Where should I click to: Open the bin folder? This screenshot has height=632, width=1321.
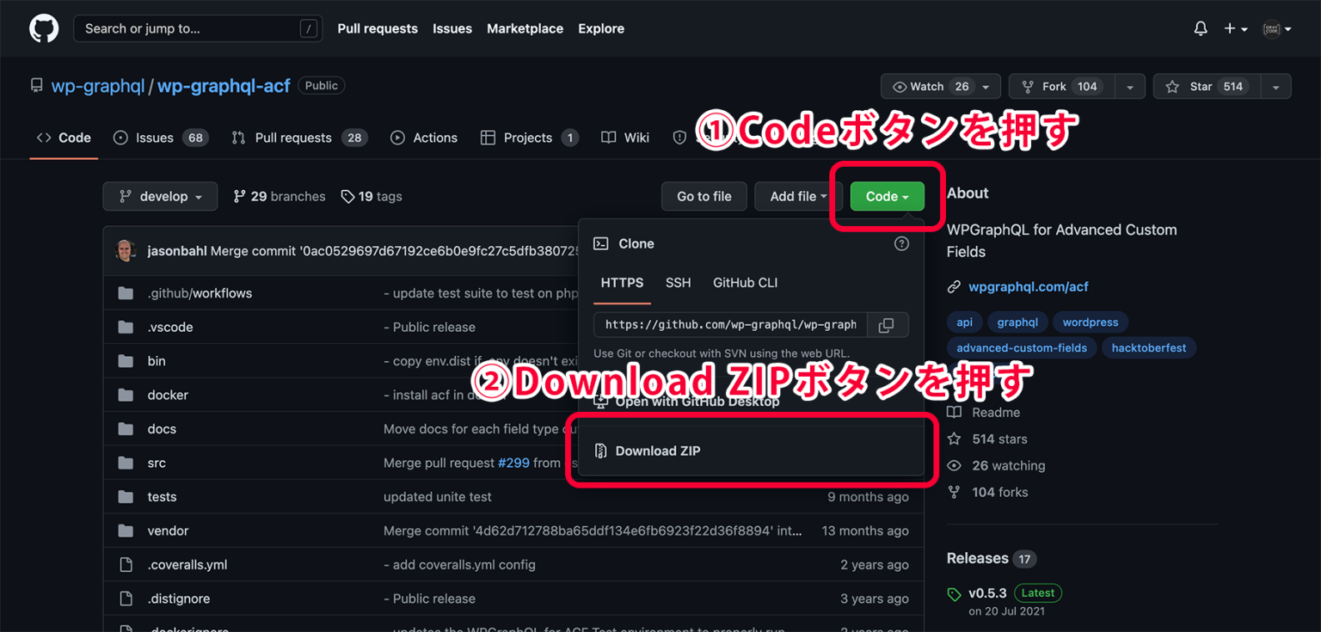156,361
